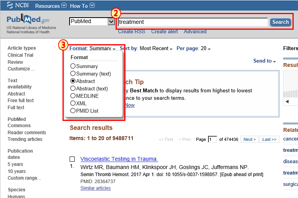Tick the checkbox for Viscoelastic Testing in Trauma

72,159
